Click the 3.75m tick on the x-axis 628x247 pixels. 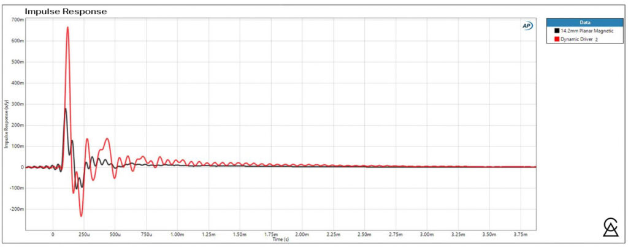pos(519,235)
